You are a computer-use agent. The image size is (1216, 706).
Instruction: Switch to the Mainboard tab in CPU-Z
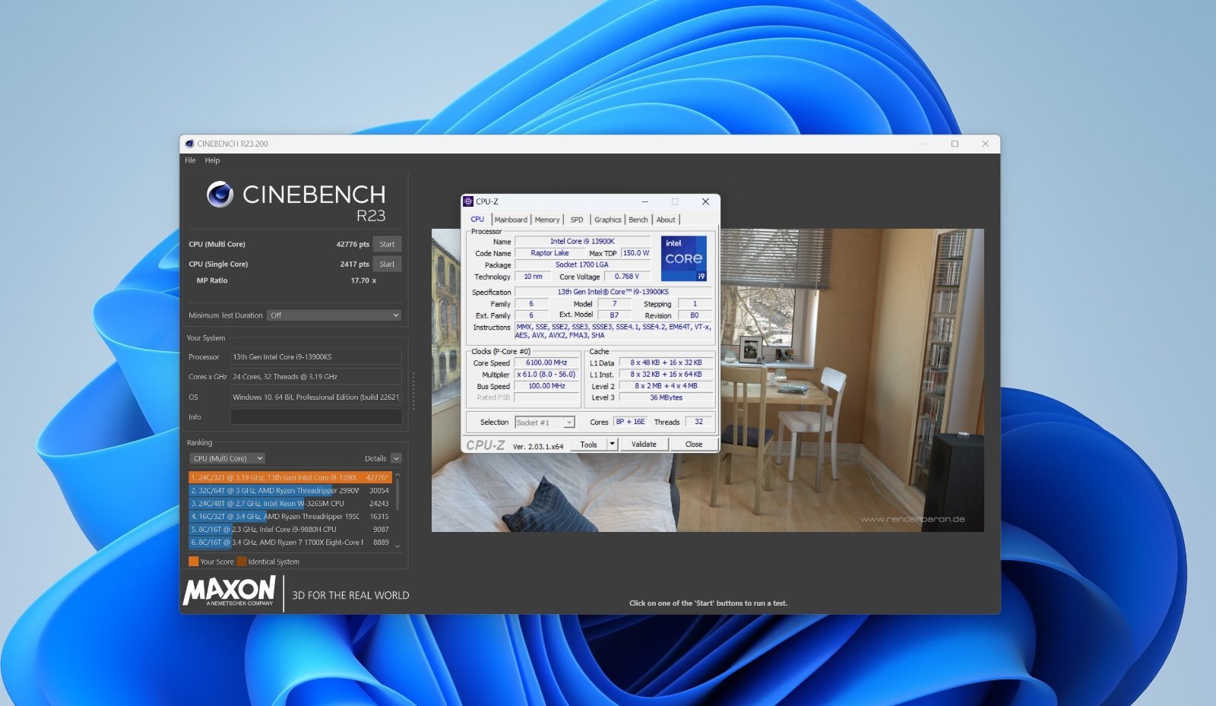click(511, 220)
